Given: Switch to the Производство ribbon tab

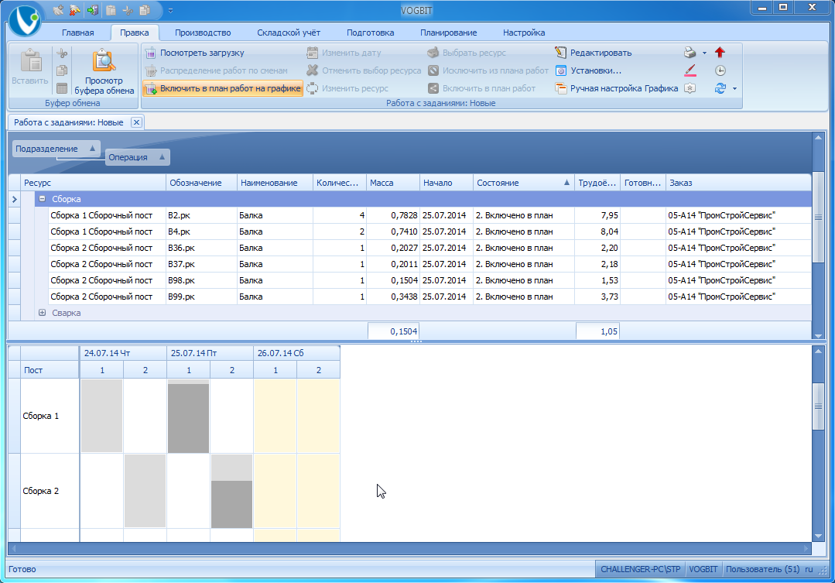Looking at the screenshot, I should [x=203, y=33].
